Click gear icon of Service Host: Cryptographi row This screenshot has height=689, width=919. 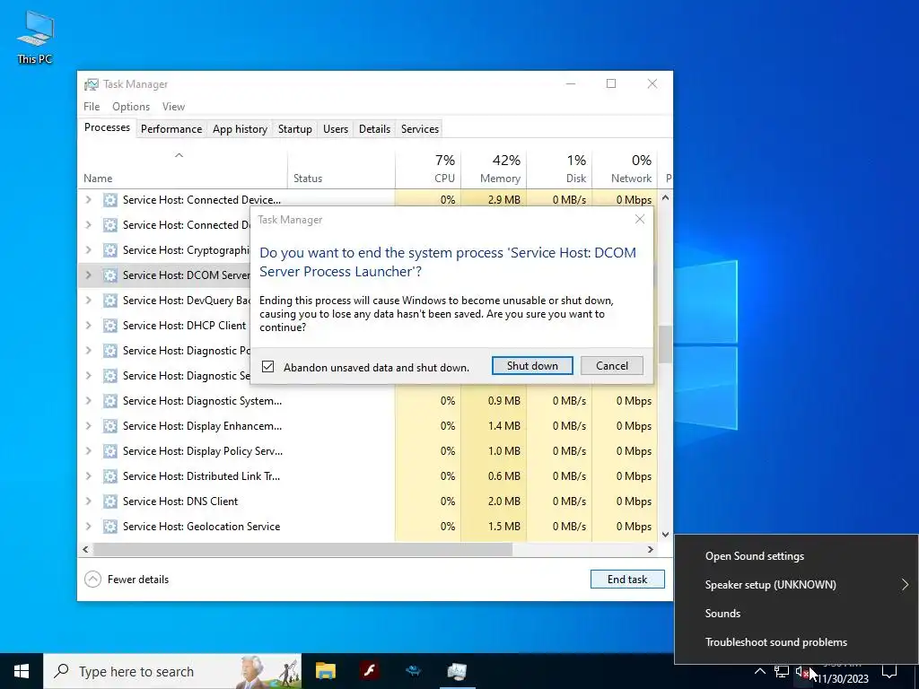(x=109, y=250)
